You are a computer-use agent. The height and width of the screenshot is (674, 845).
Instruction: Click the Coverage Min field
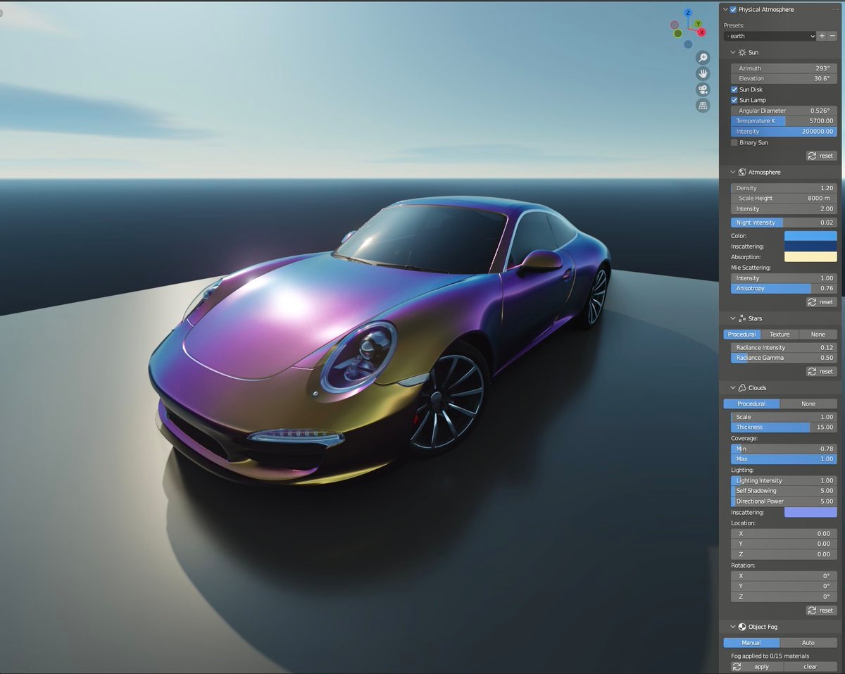[x=784, y=449]
